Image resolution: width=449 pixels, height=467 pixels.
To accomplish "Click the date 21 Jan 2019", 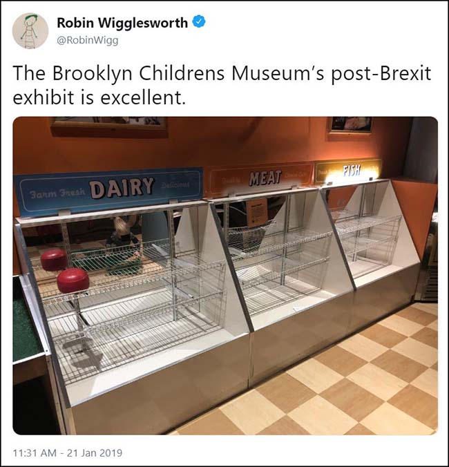I will (x=95, y=453).
